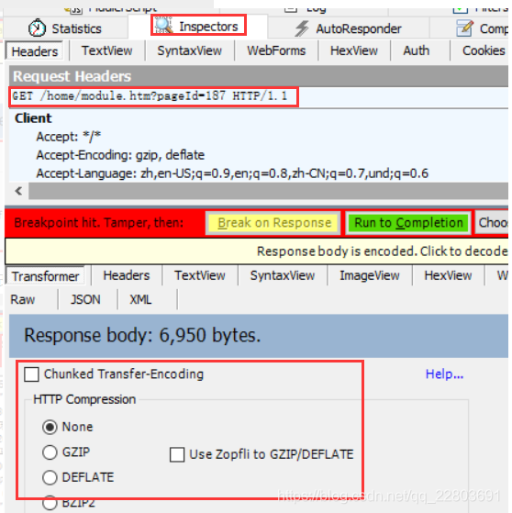512x513 pixels.
Task: Select the response TextView tab
Action: [x=199, y=275]
